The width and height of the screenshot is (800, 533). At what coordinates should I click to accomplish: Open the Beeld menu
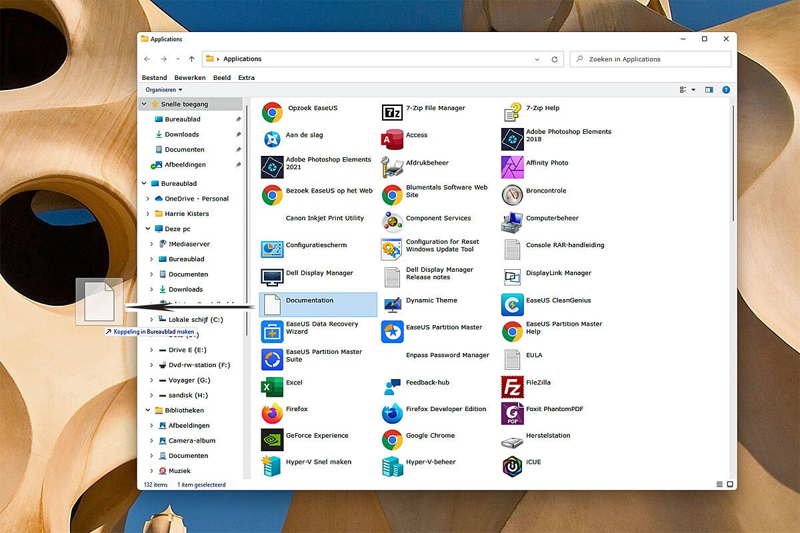(x=222, y=77)
